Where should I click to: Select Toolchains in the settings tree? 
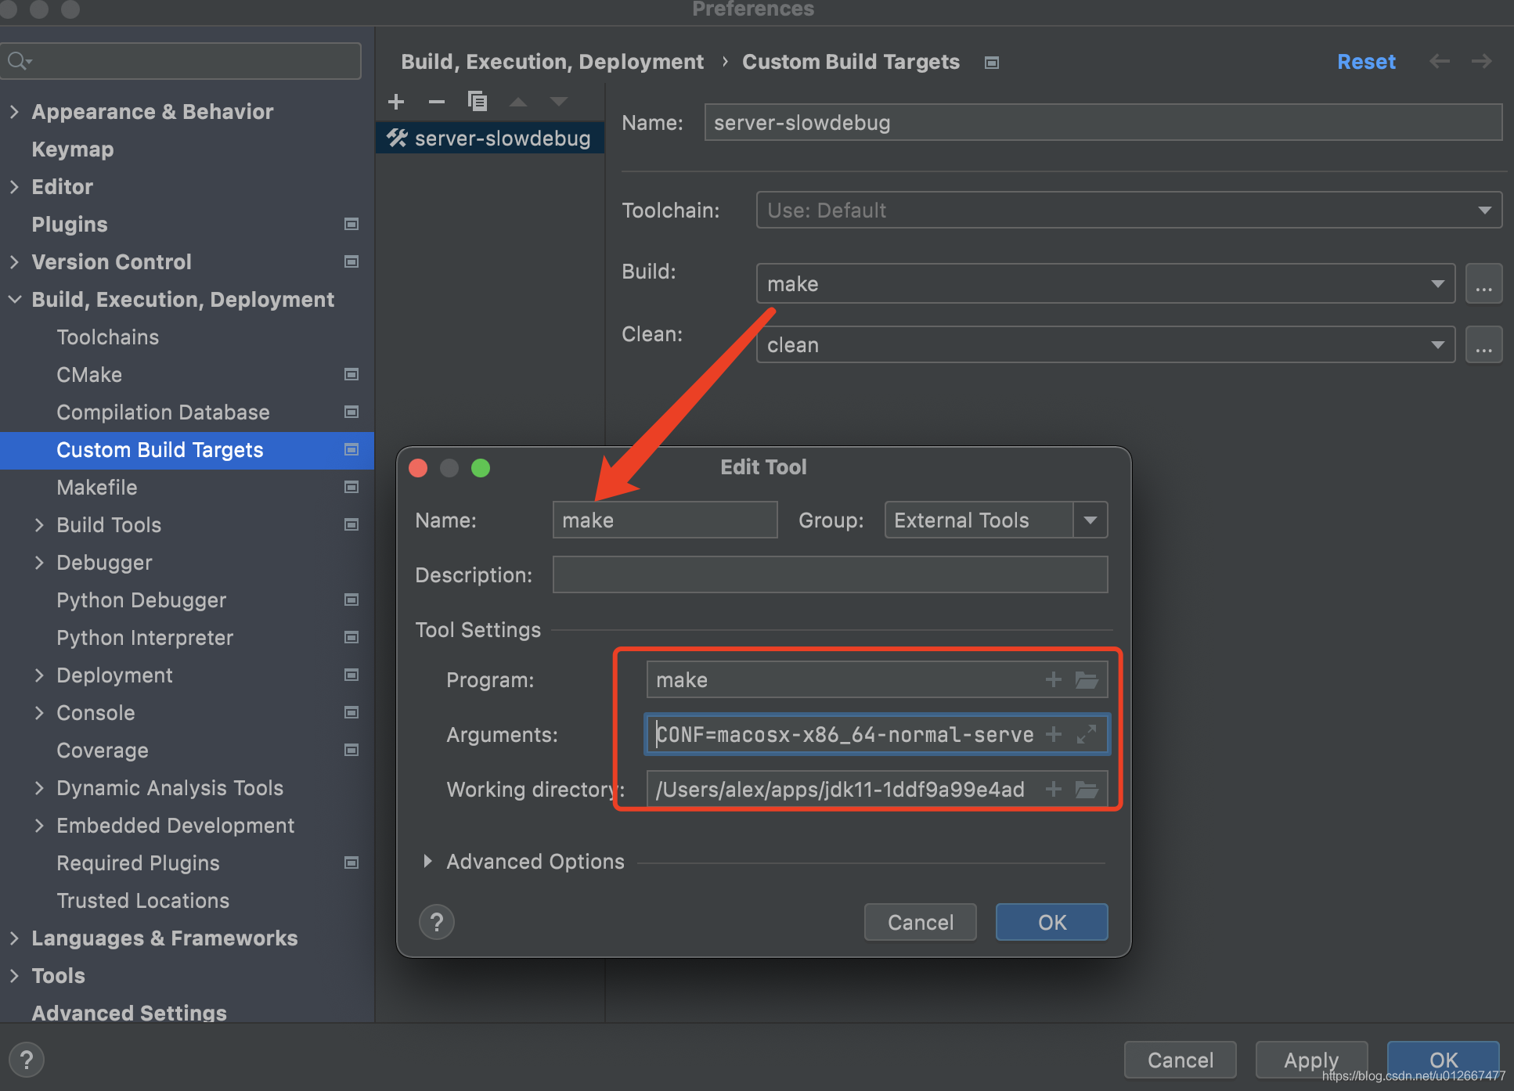(108, 337)
